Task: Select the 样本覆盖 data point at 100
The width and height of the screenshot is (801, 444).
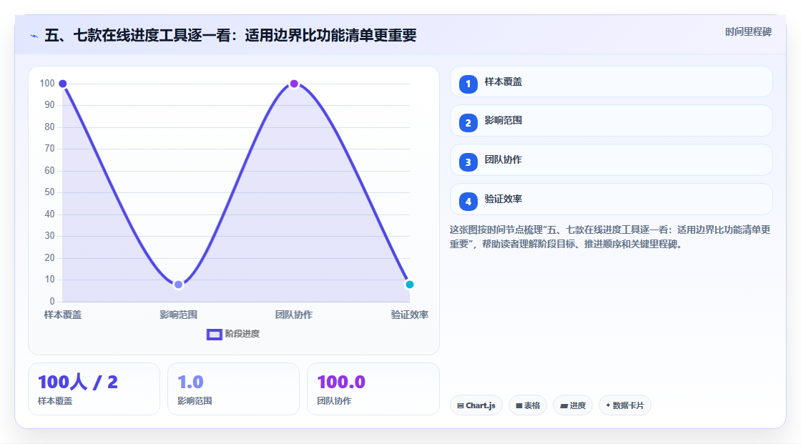Action: point(63,84)
